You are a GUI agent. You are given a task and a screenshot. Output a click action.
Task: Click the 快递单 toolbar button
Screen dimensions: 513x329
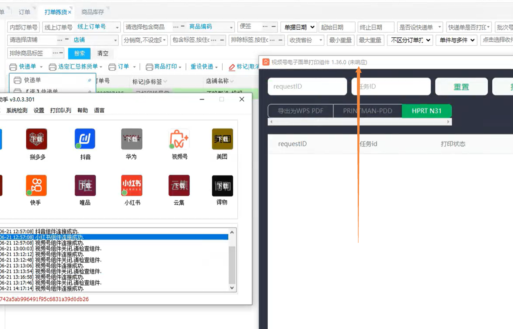pyautogui.click(x=28, y=67)
